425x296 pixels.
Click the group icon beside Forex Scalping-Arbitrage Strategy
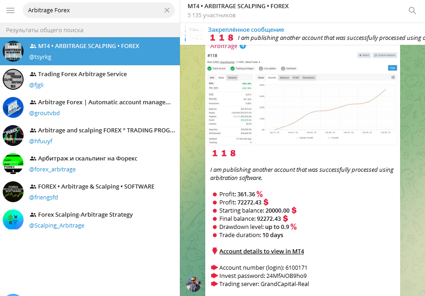[x=33, y=215]
